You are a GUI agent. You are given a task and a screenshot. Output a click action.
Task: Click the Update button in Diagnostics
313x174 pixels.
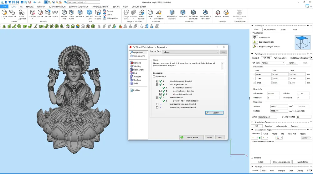pyautogui.click(x=214, y=113)
